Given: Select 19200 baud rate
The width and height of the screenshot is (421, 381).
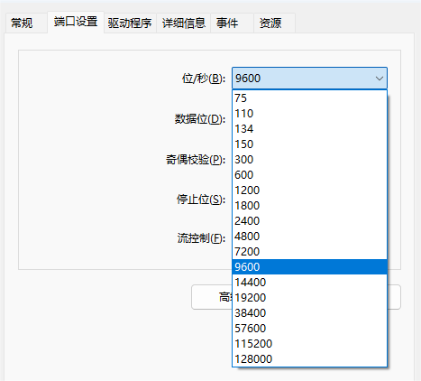Looking at the screenshot, I should 309,298.
